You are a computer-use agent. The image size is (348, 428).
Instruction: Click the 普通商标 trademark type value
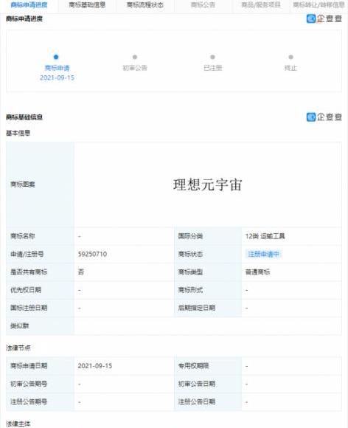257,272
